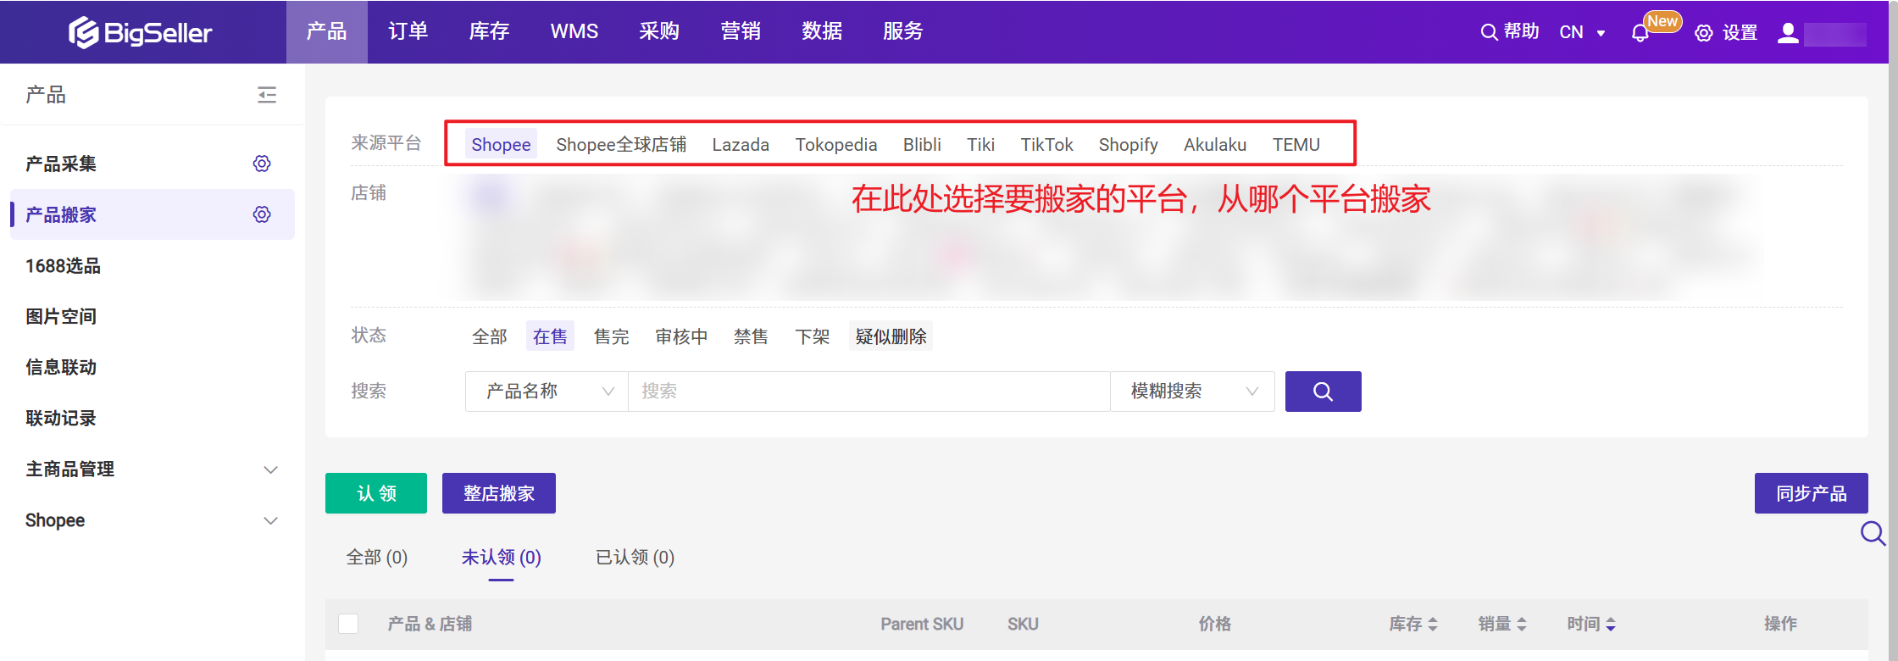Open 产品采集 in sidebar
1898x661 pixels.
[x=61, y=164]
